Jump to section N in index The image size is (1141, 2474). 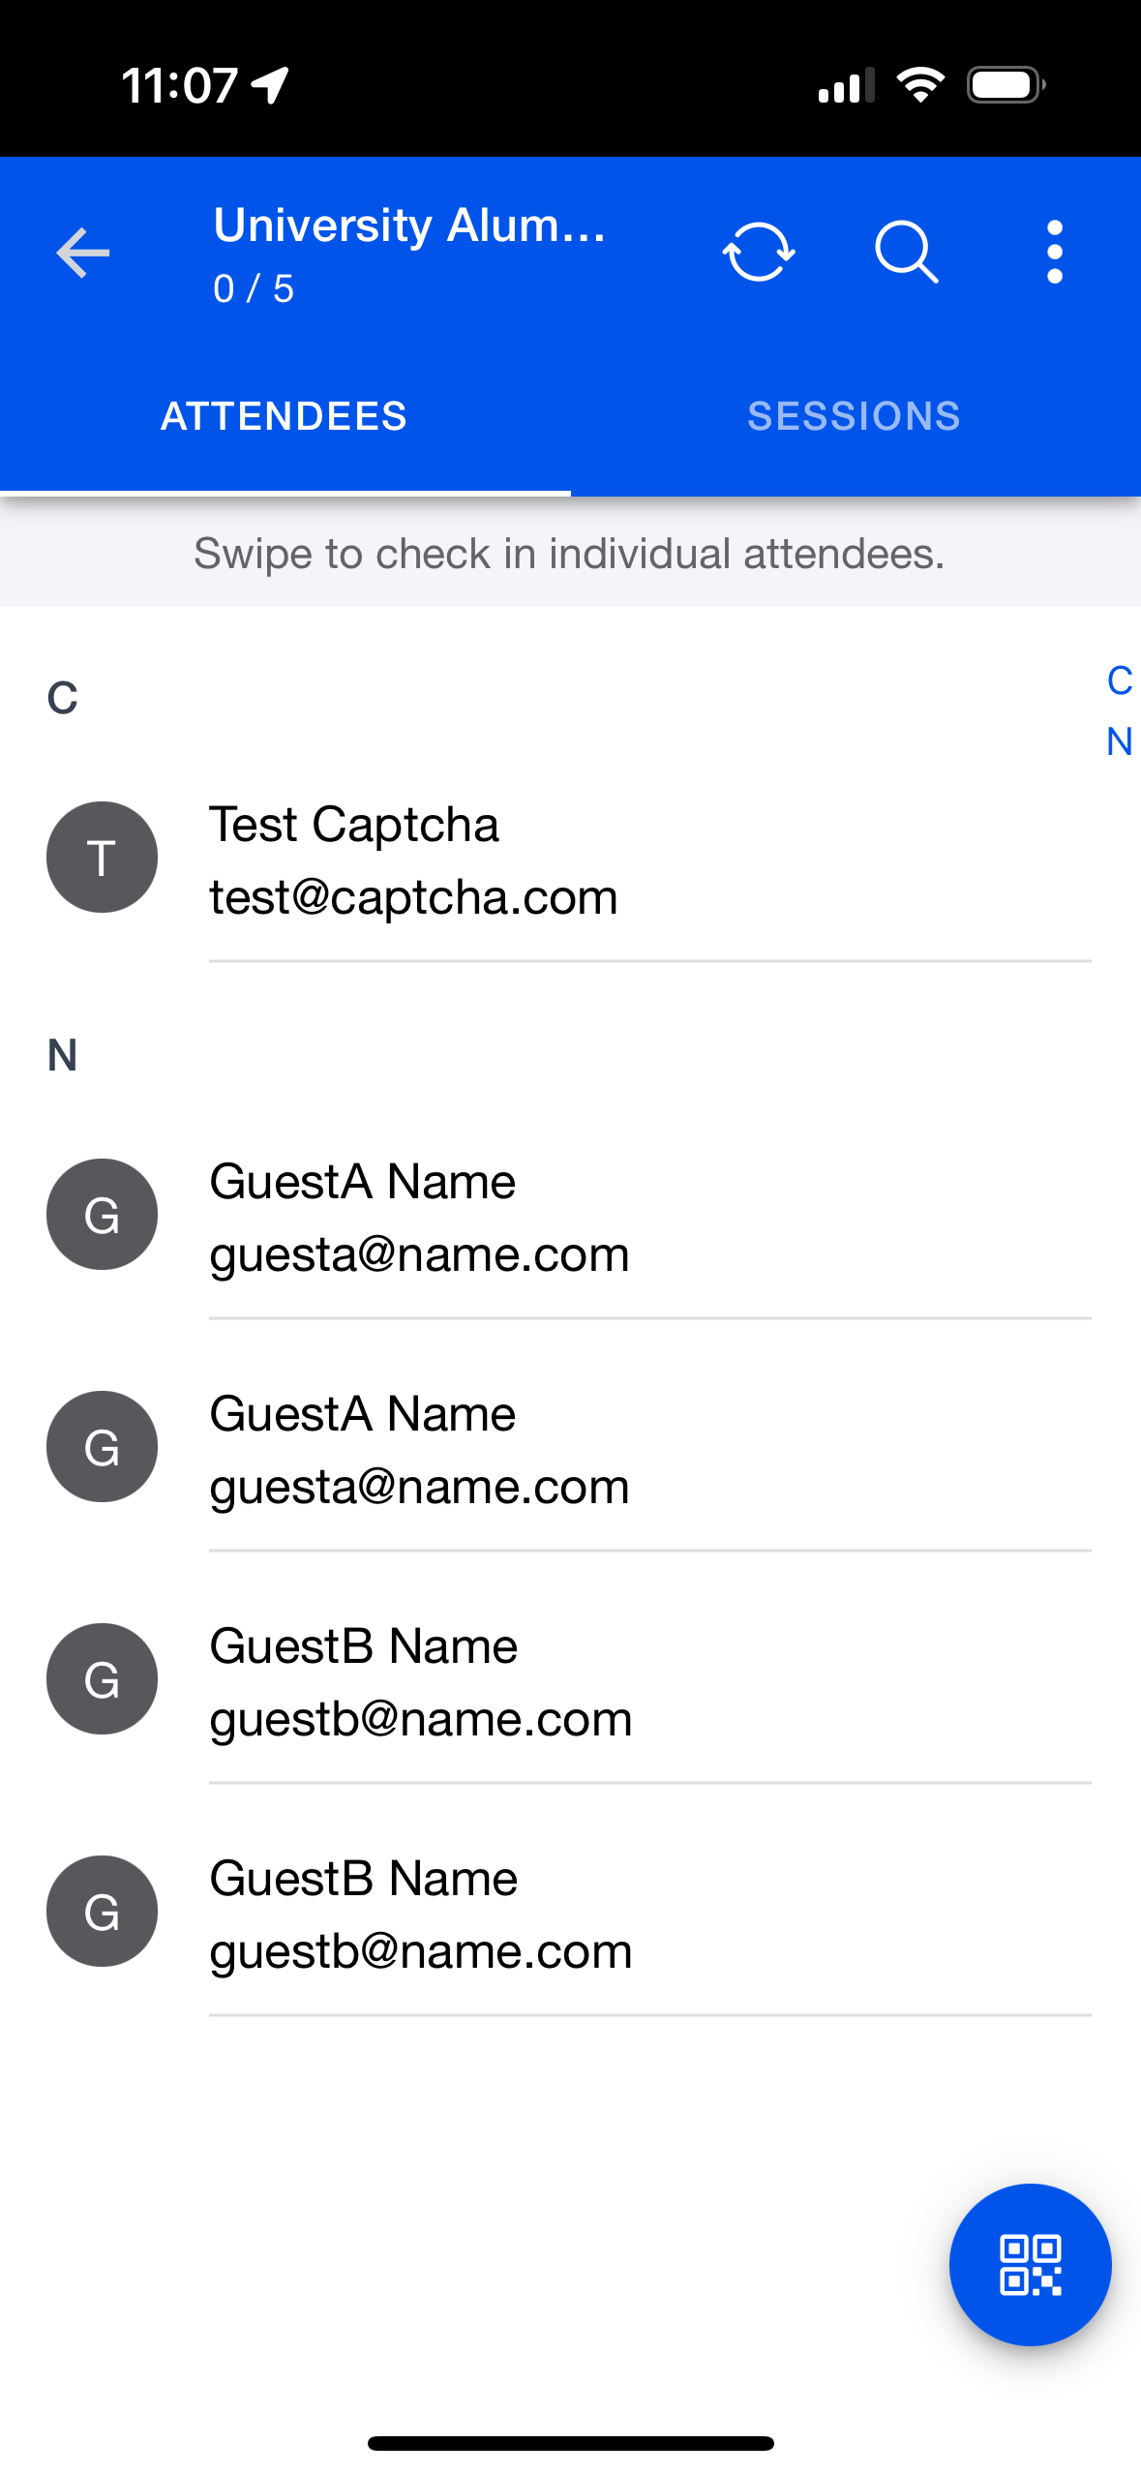pos(1119,742)
